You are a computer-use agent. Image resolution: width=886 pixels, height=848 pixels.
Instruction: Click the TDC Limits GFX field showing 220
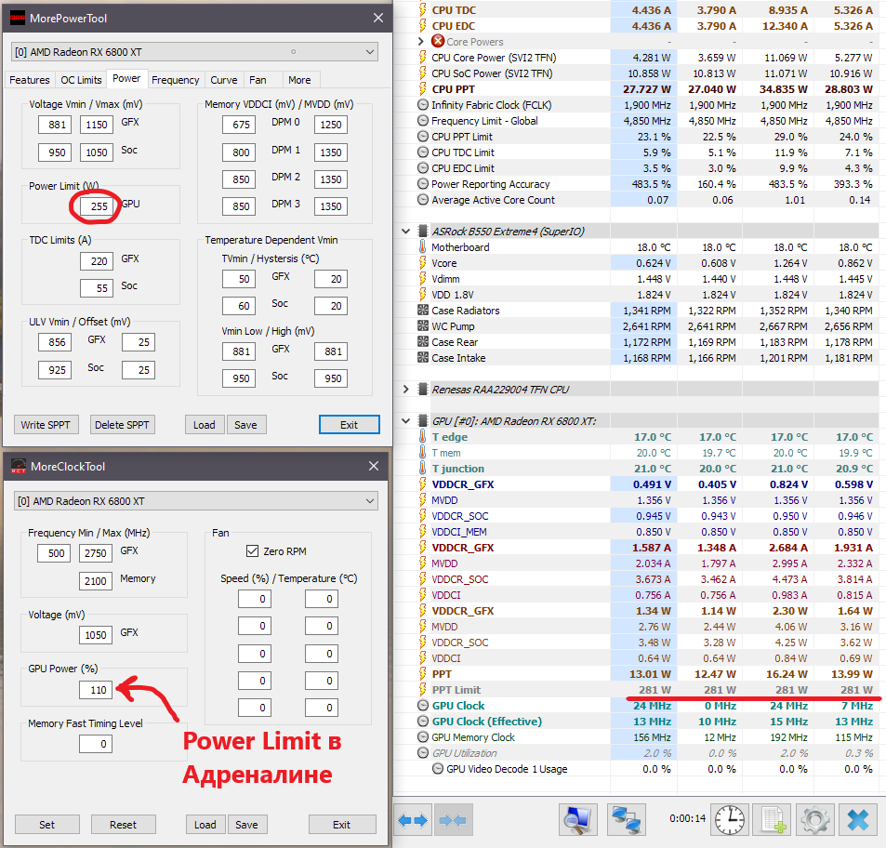(x=97, y=261)
